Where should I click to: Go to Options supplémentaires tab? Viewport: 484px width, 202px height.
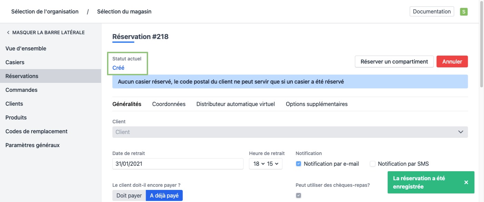point(317,104)
